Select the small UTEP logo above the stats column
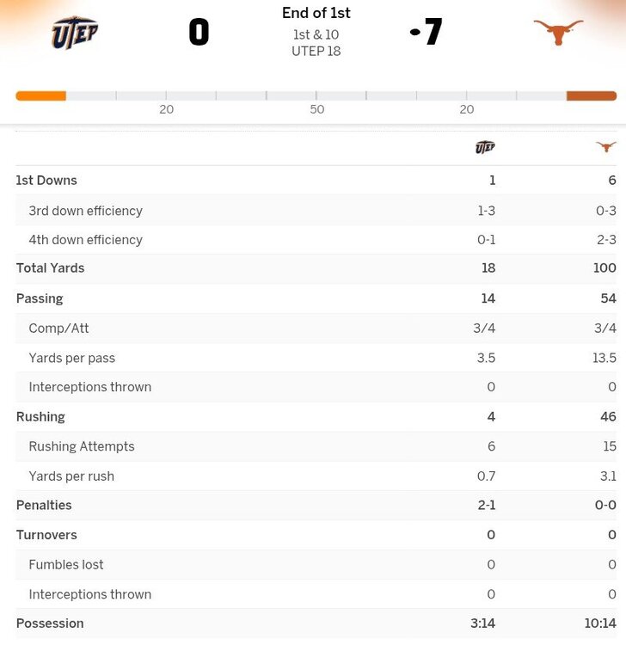 485,147
